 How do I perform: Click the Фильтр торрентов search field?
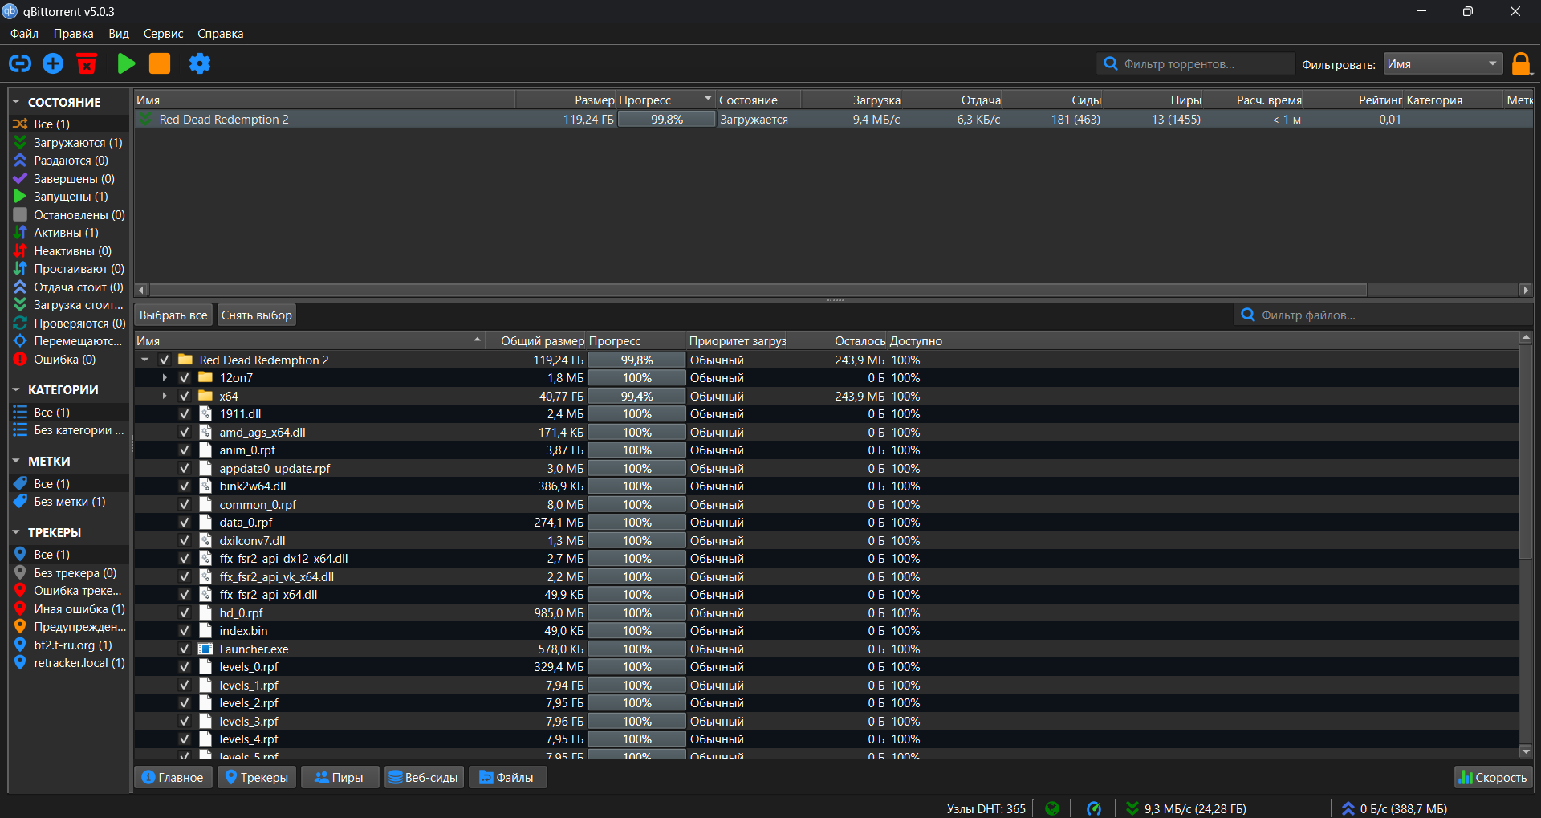click(1196, 64)
